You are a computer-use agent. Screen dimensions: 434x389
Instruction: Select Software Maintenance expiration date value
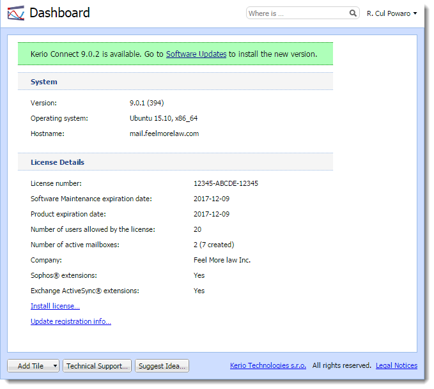(x=212, y=199)
